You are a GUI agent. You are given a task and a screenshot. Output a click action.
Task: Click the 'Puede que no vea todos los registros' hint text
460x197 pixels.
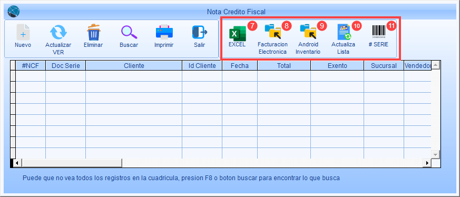click(x=181, y=178)
